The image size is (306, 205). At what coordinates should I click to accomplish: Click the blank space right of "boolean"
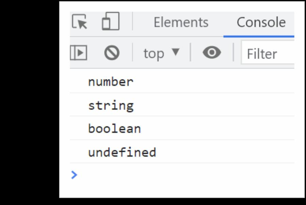click(x=218, y=129)
